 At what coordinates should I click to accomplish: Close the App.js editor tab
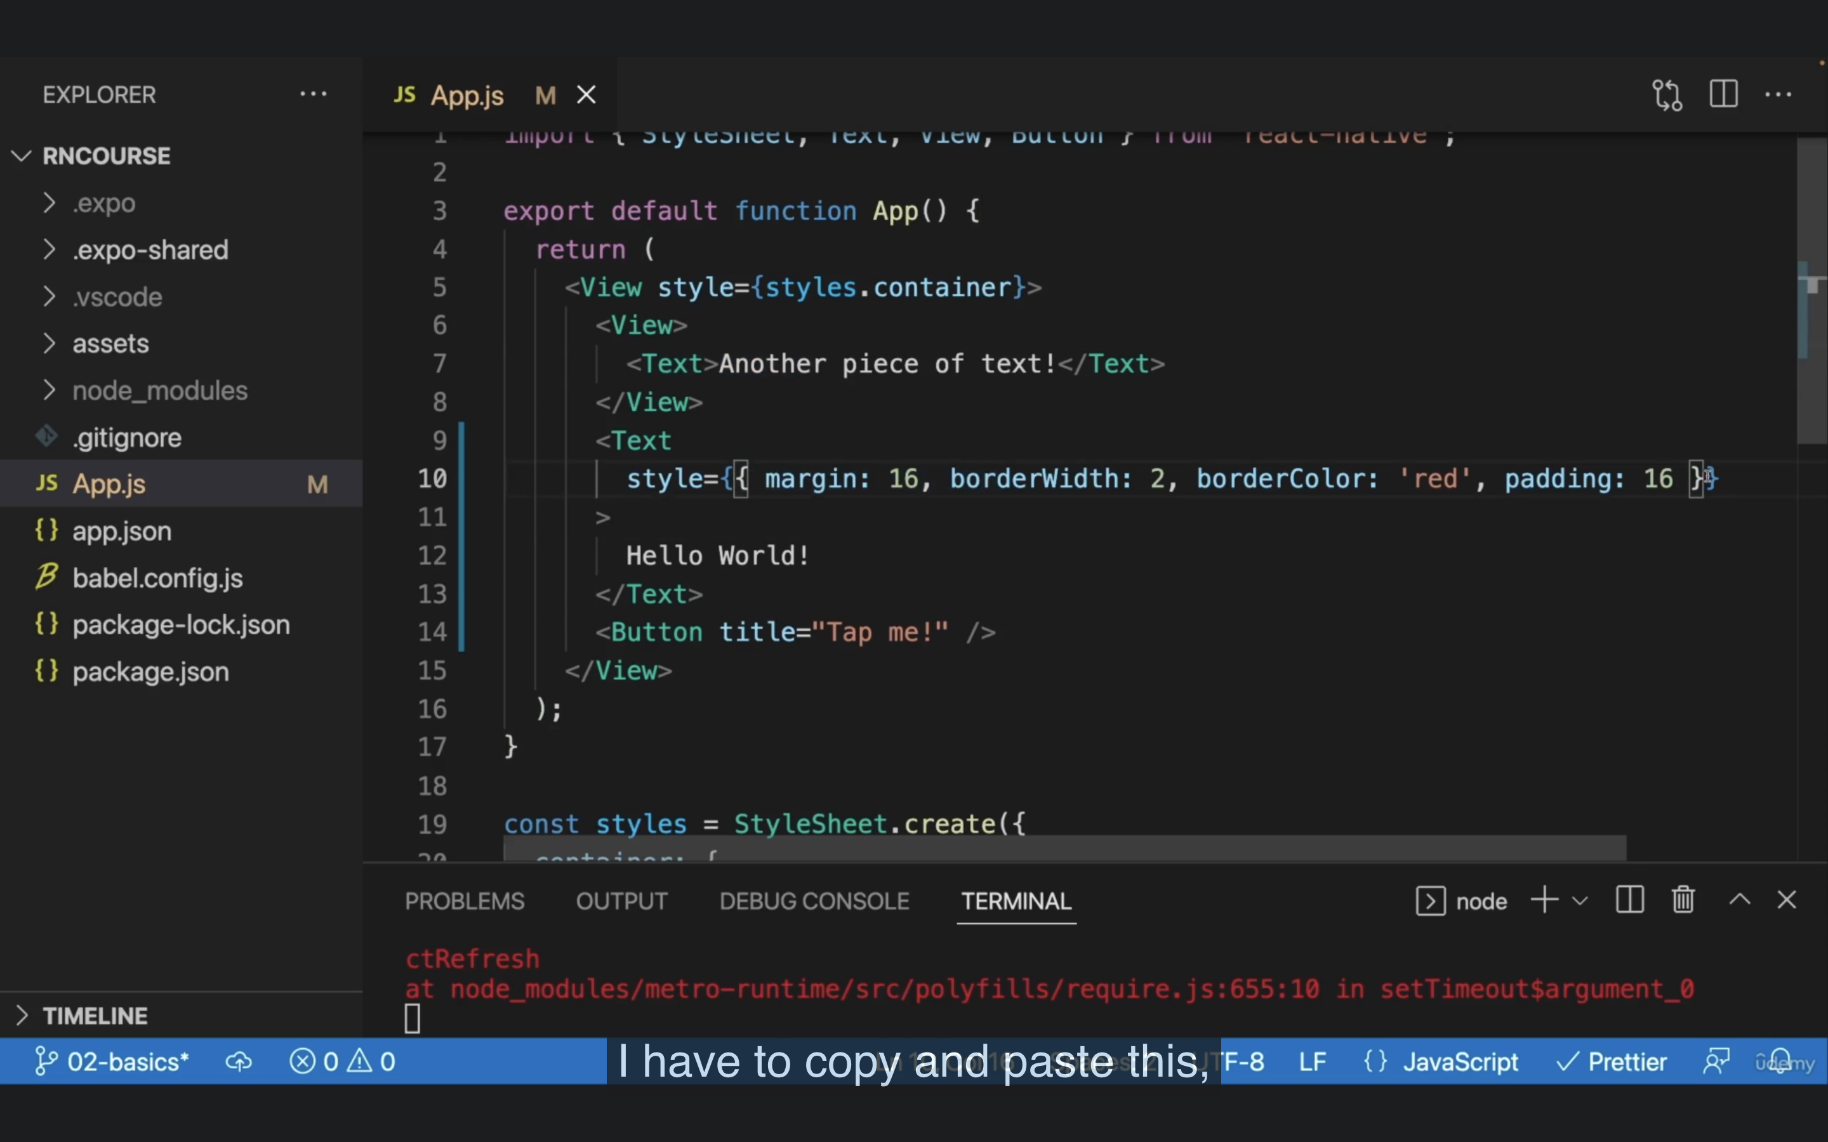tap(586, 95)
